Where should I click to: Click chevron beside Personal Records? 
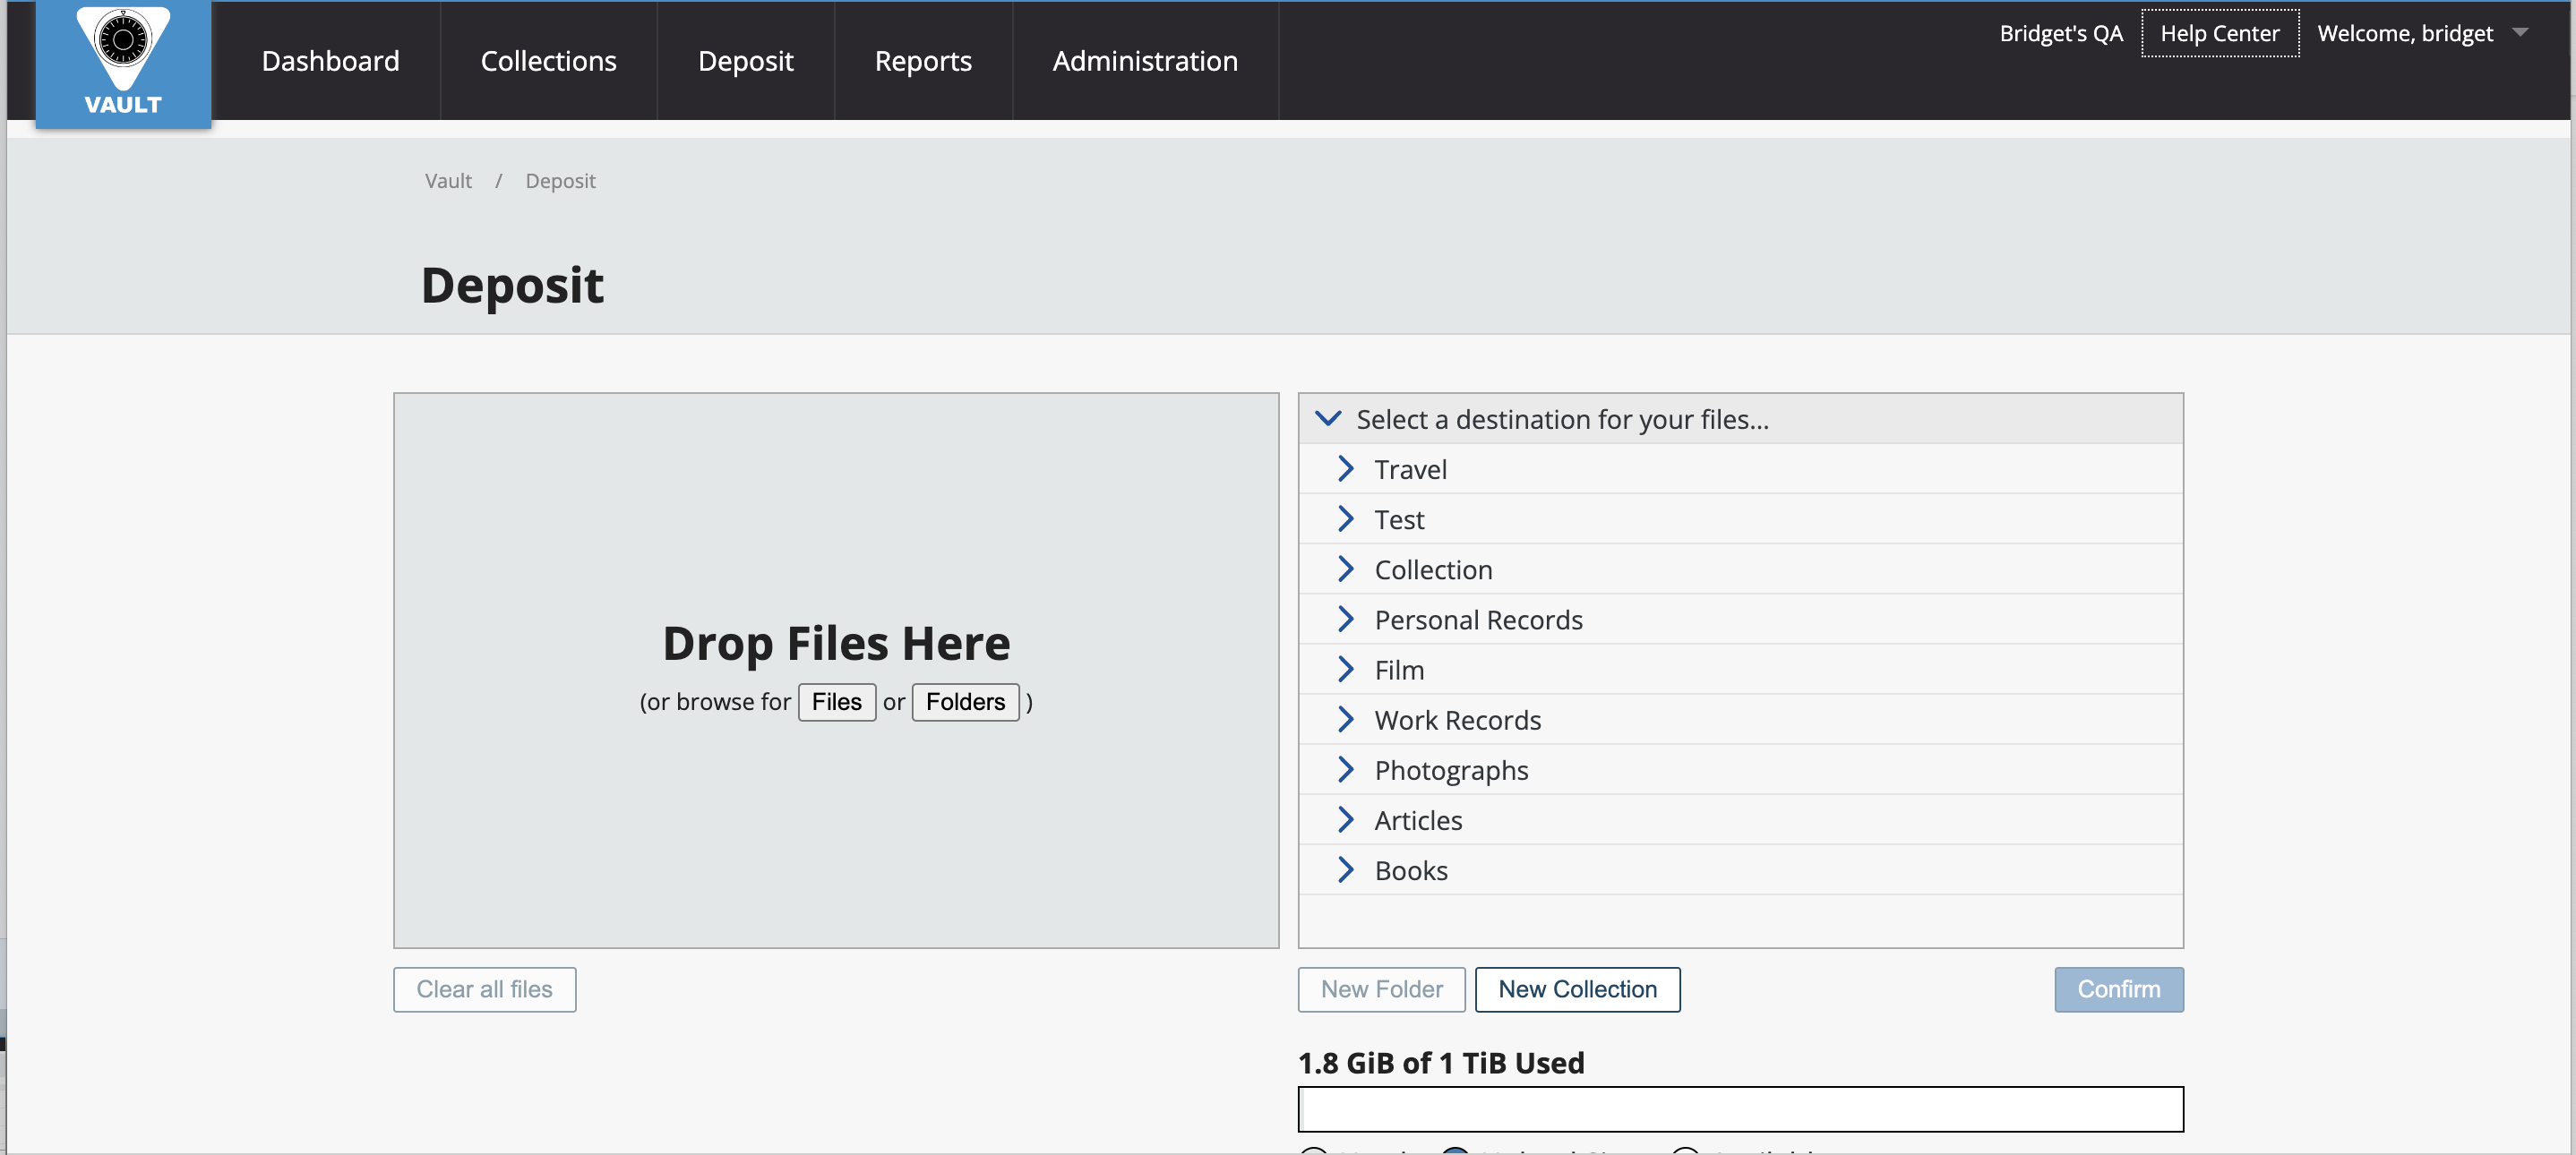pyautogui.click(x=1345, y=619)
